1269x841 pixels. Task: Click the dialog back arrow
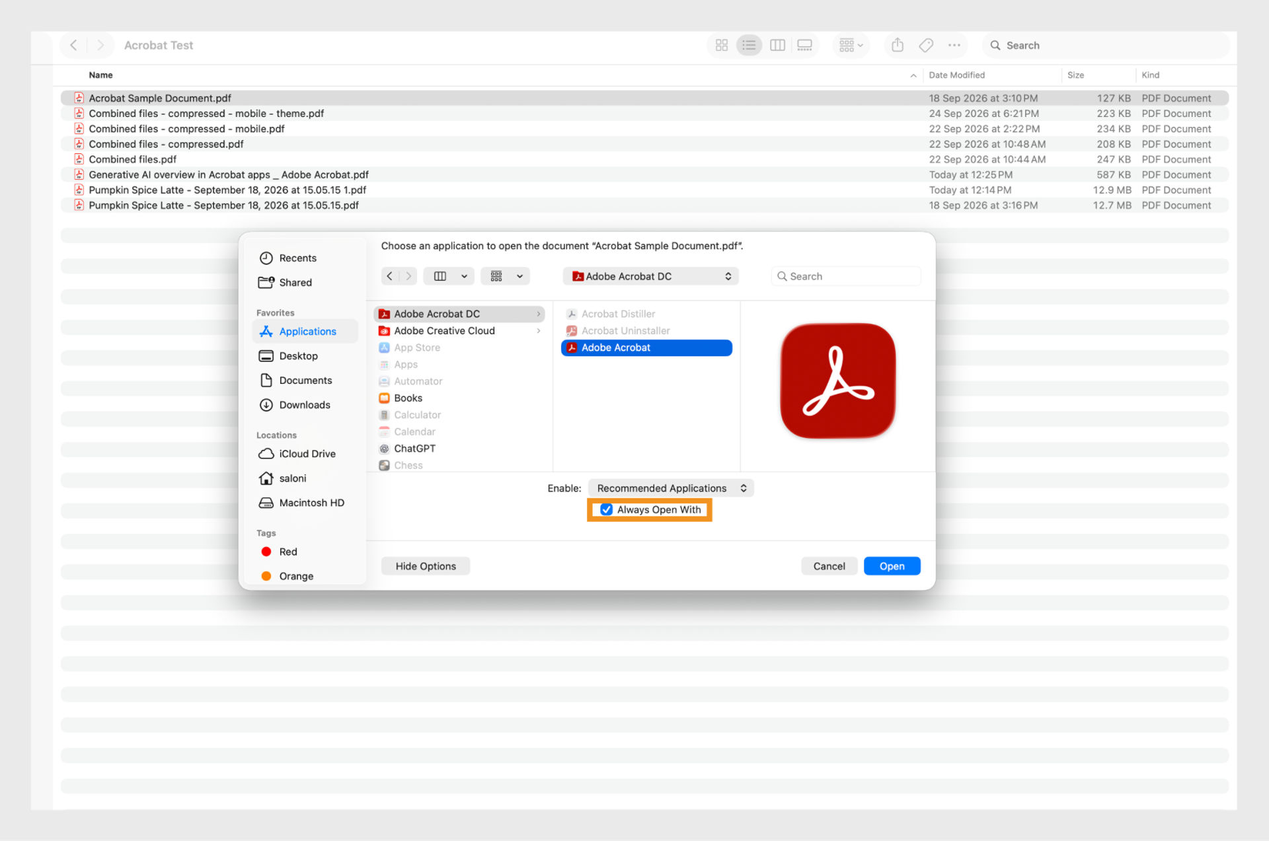click(390, 276)
